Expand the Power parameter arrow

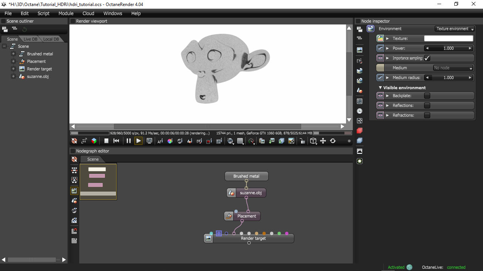[388, 48]
